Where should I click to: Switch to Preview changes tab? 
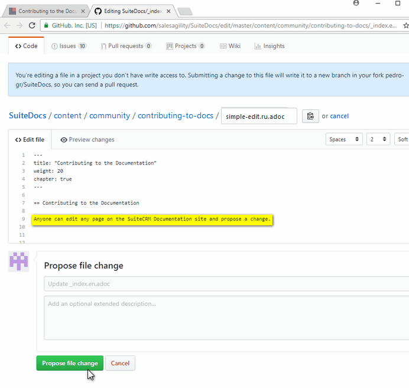click(87, 140)
